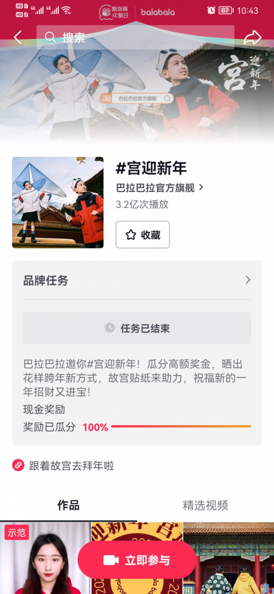Tap the #宫迎新年 cover image

pos(58,203)
